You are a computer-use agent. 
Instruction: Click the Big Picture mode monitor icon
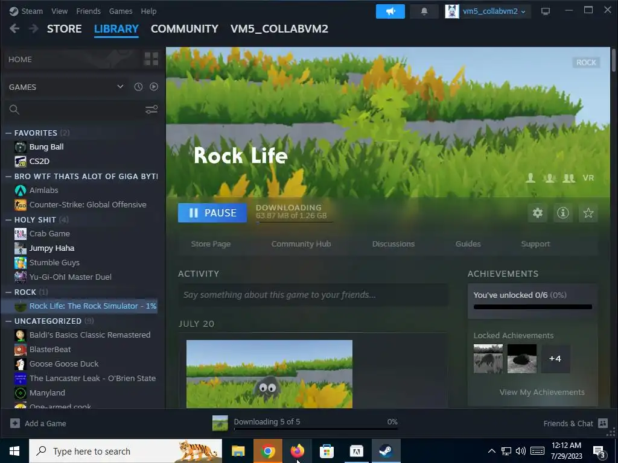546,11
